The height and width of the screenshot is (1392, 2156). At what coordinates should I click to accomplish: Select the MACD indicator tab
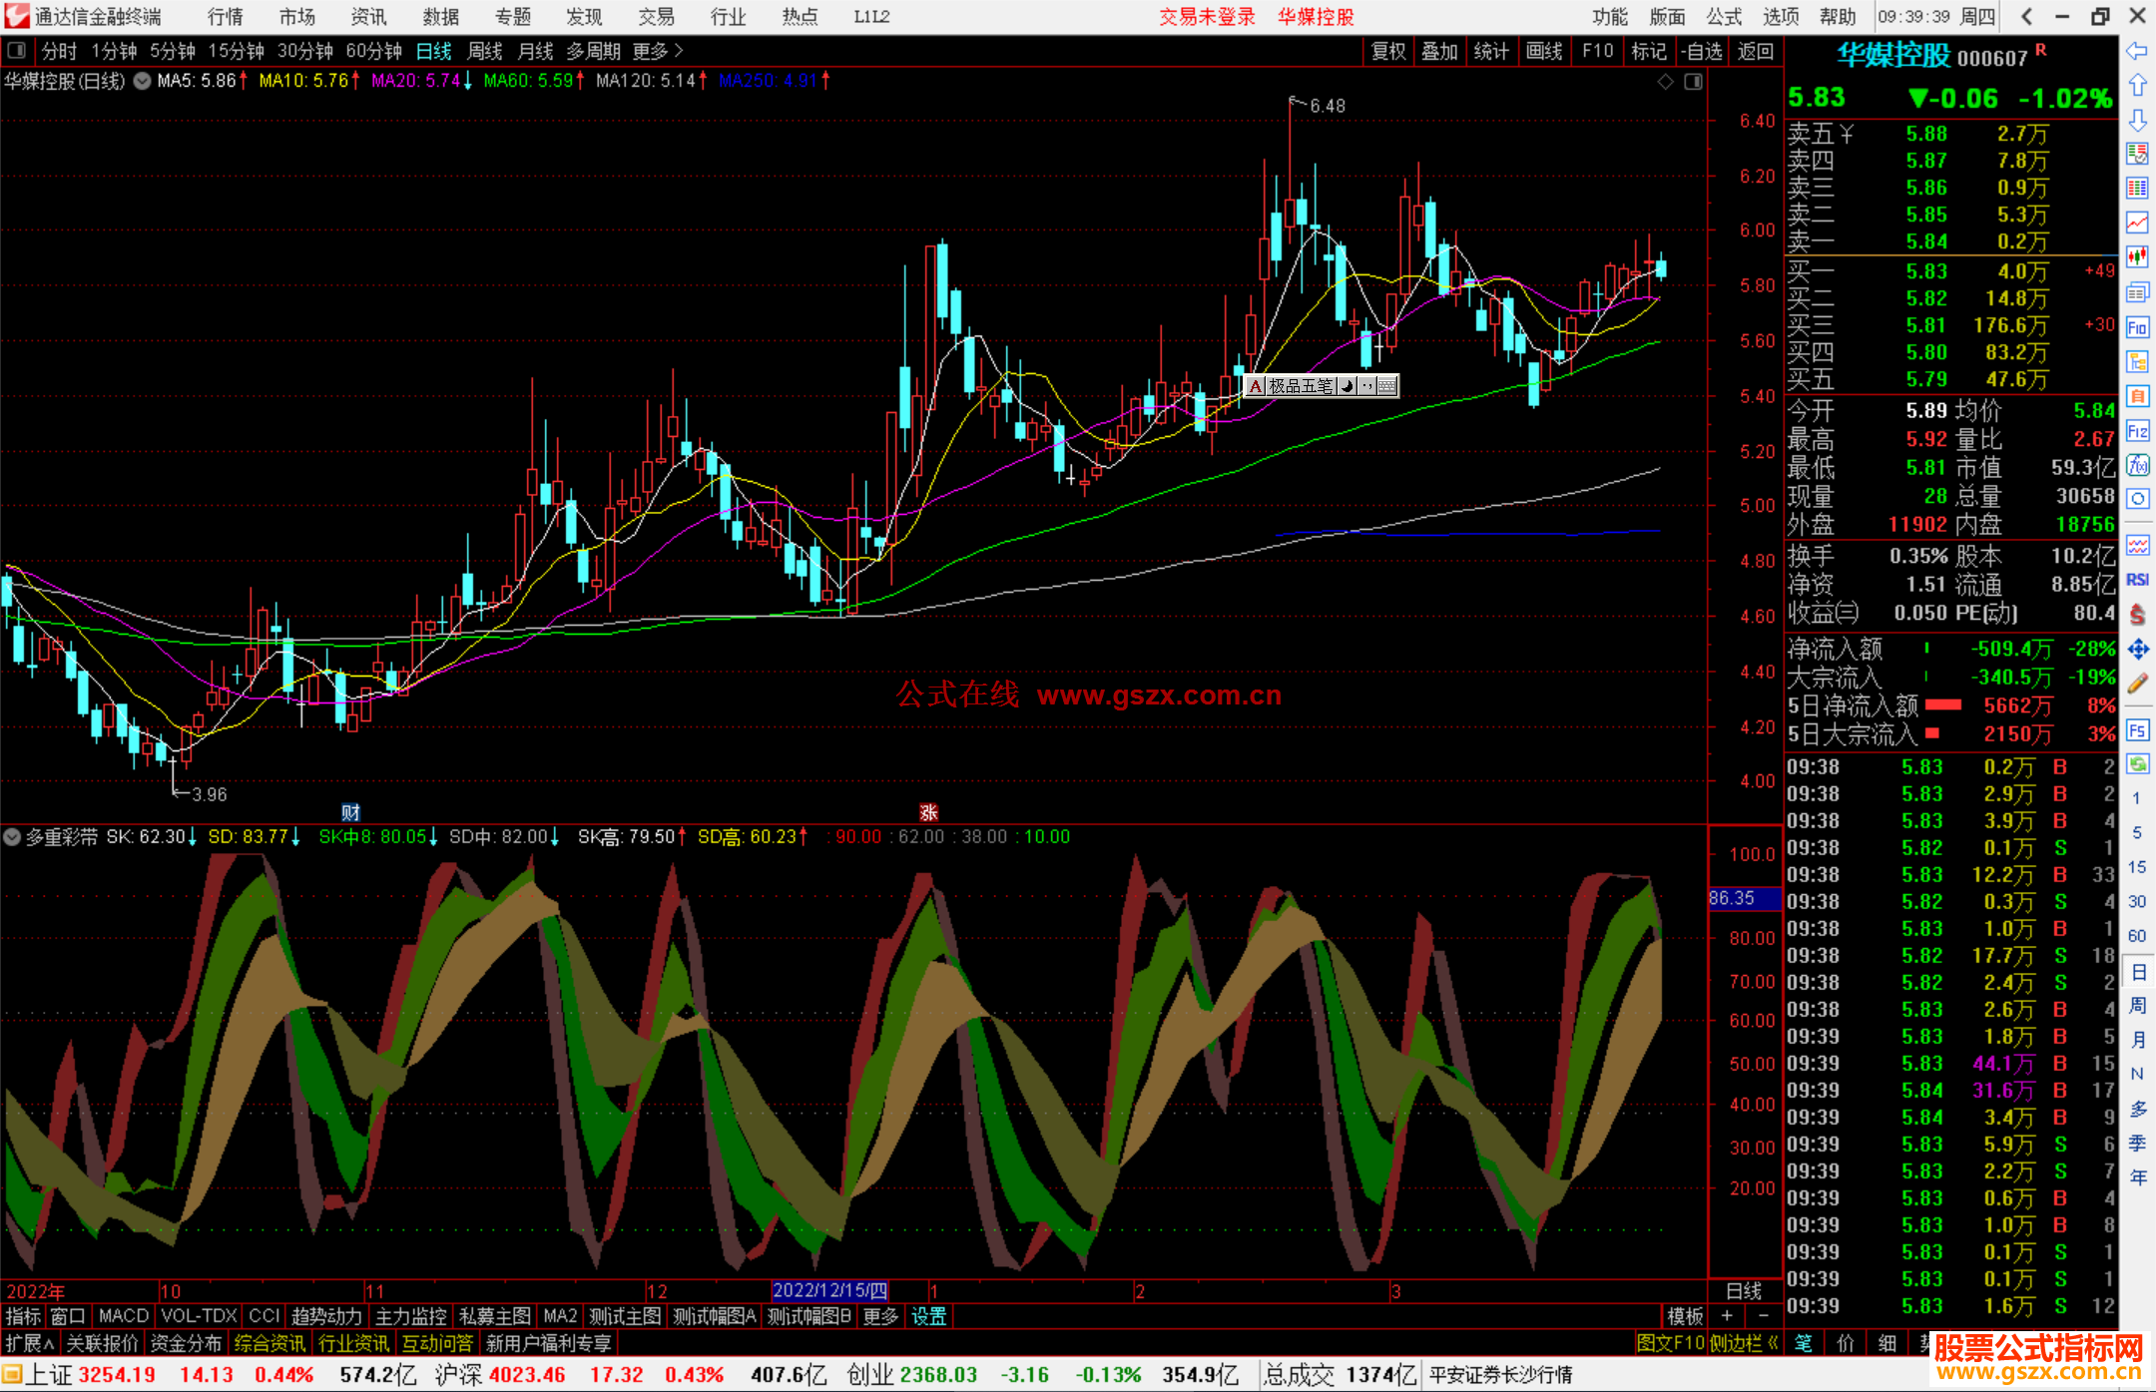(x=123, y=1316)
